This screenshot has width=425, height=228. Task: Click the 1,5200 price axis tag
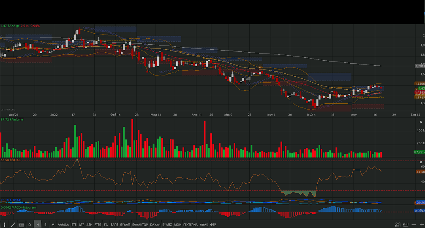pos(420,83)
